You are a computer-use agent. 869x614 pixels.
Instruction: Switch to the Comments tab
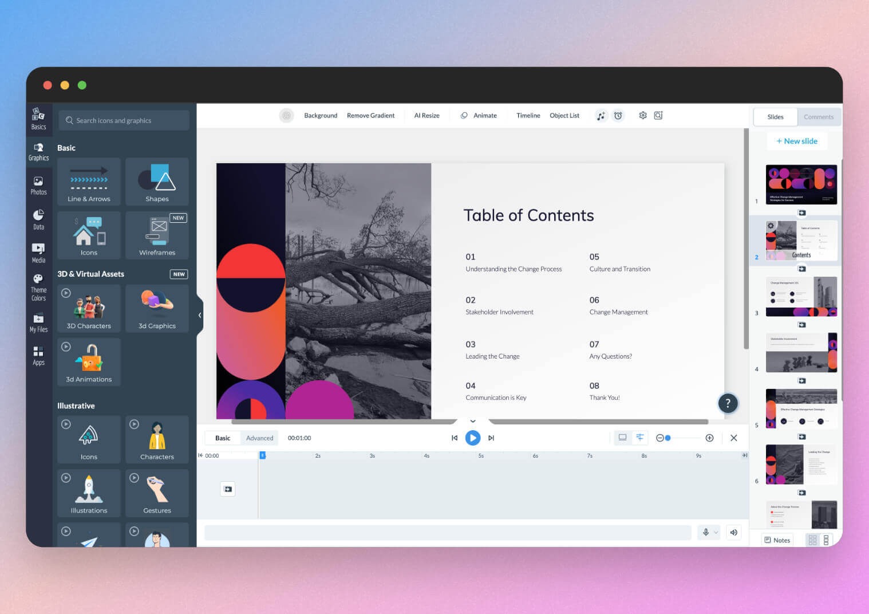tap(818, 117)
